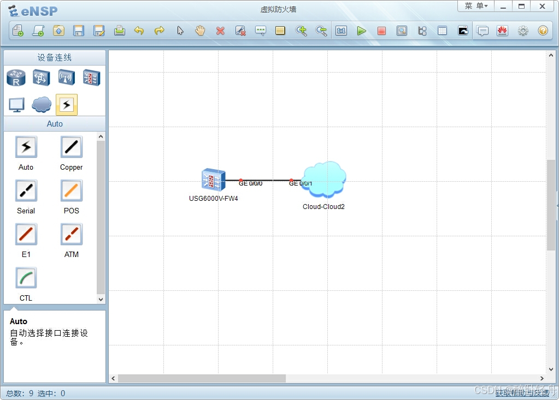Click the Print toolbar icon
Screen dimensions: 559x400
120,31
